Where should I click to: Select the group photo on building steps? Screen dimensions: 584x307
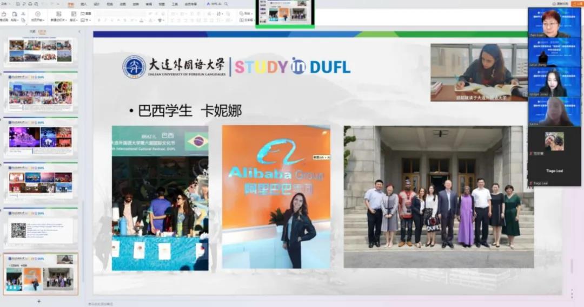pos(439,196)
